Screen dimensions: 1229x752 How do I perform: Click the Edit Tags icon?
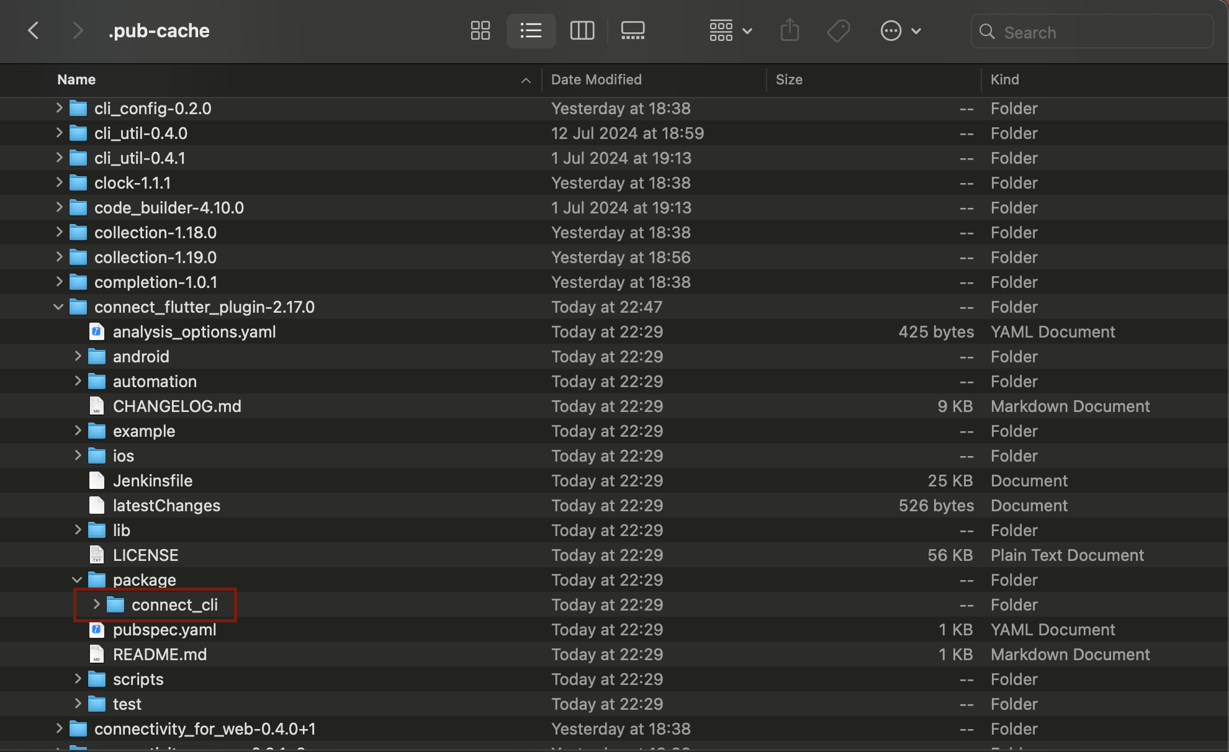(839, 30)
